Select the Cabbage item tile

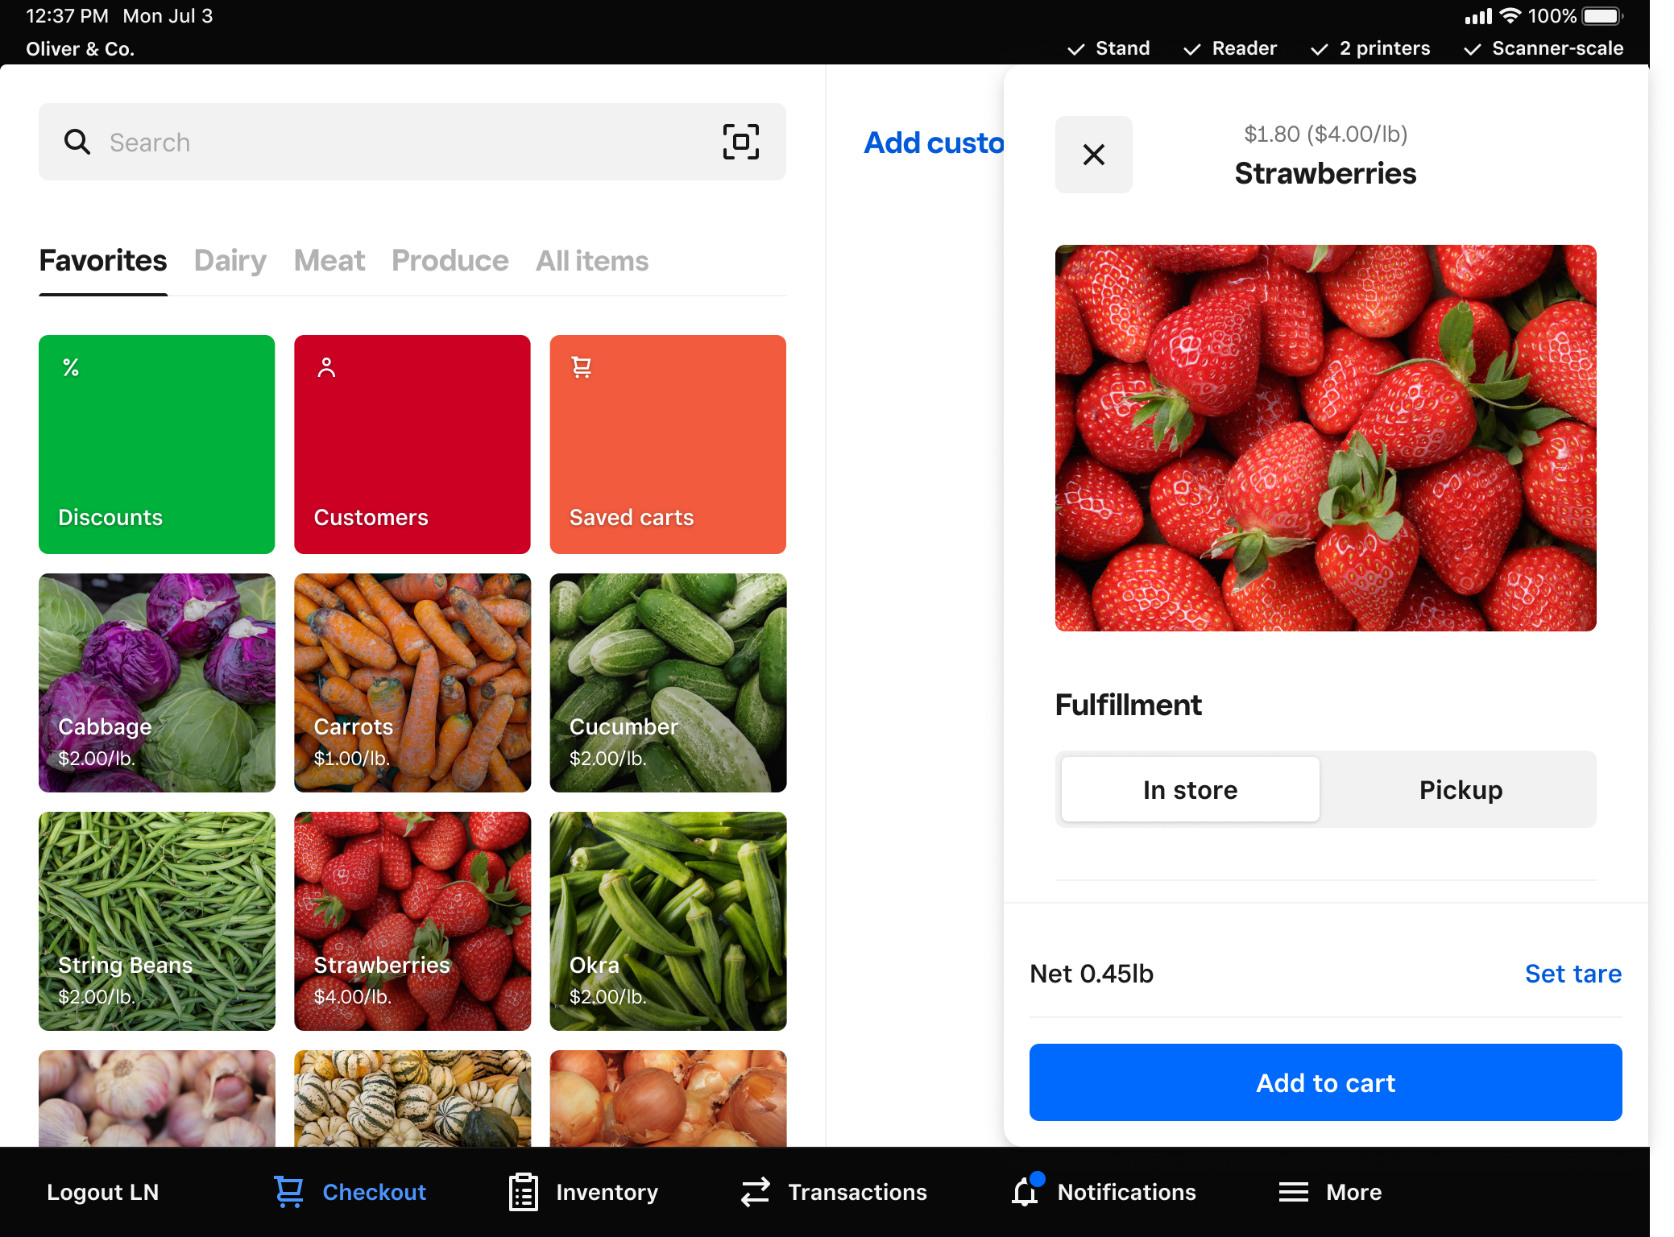157,683
